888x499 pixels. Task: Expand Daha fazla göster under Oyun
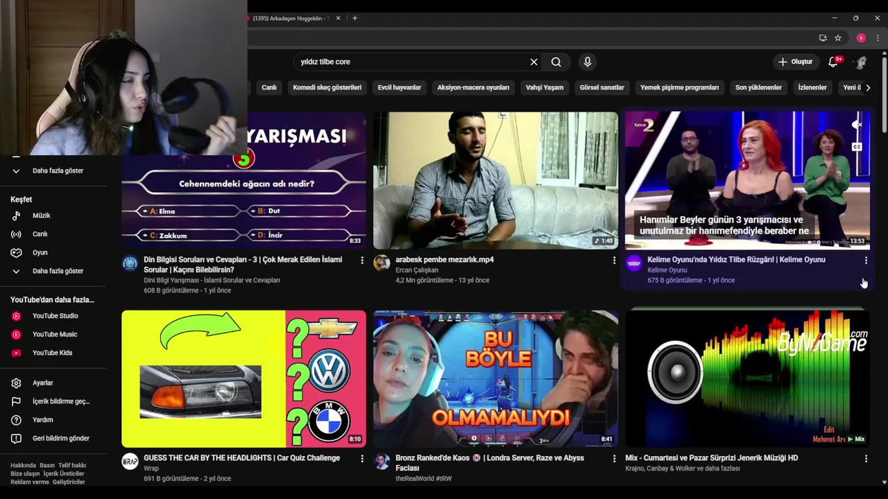tap(53, 271)
